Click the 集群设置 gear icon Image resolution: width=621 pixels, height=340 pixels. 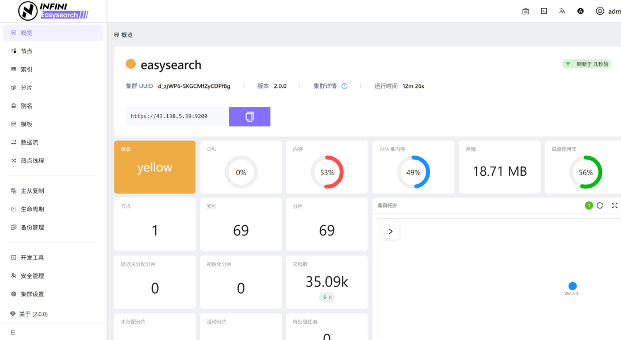(13, 294)
